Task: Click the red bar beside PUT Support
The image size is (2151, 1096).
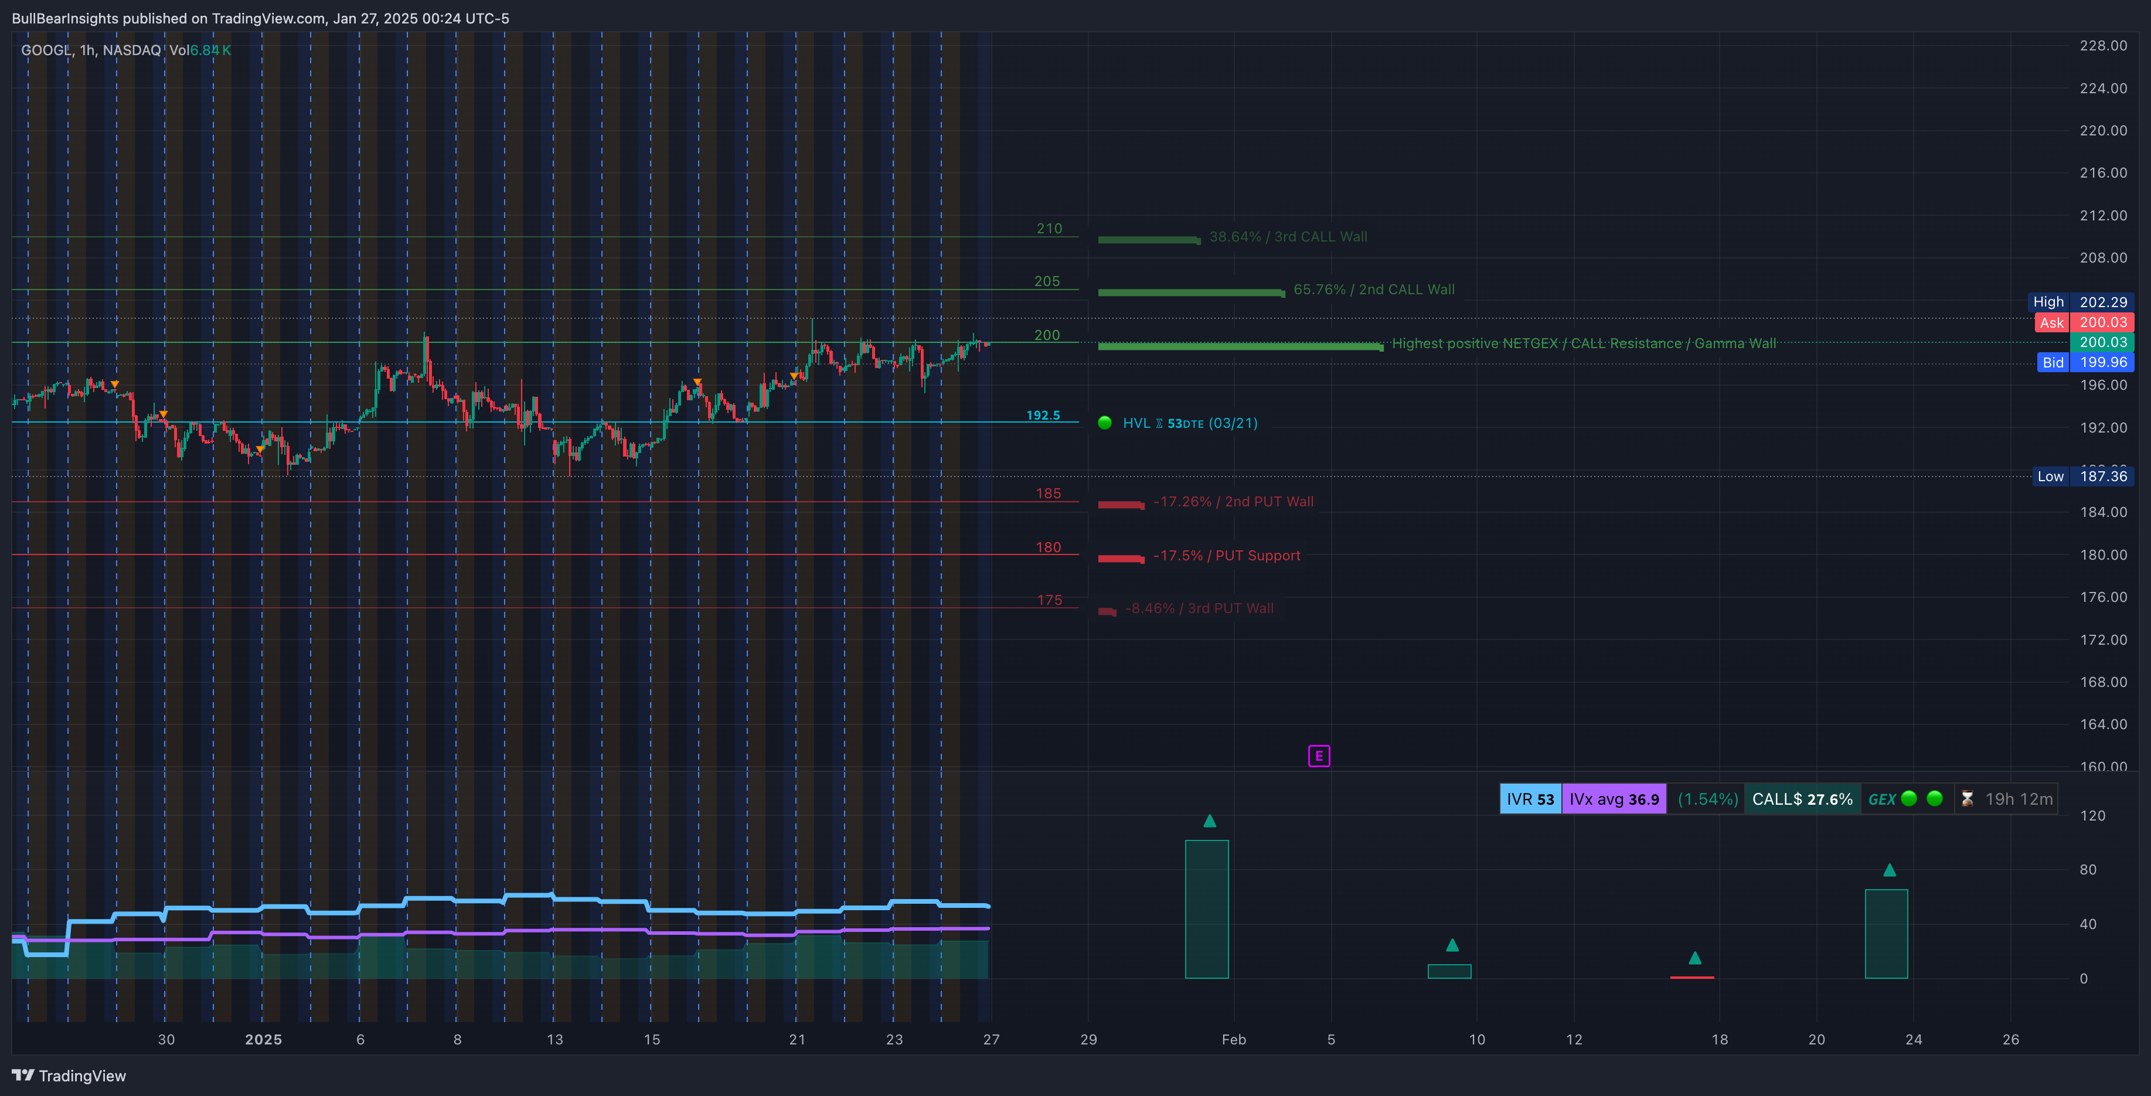Action: coord(1121,559)
